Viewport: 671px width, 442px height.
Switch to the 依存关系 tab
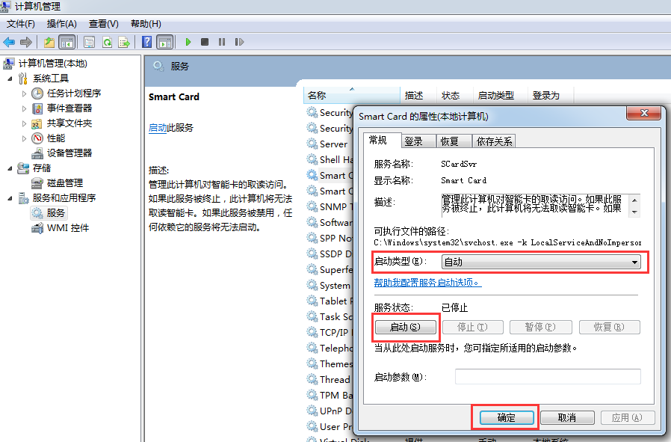click(x=494, y=141)
